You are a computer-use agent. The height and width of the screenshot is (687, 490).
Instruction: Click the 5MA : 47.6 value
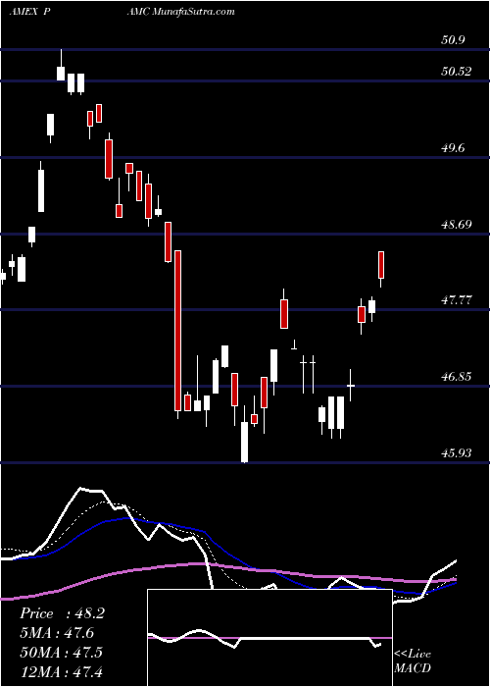(x=57, y=633)
